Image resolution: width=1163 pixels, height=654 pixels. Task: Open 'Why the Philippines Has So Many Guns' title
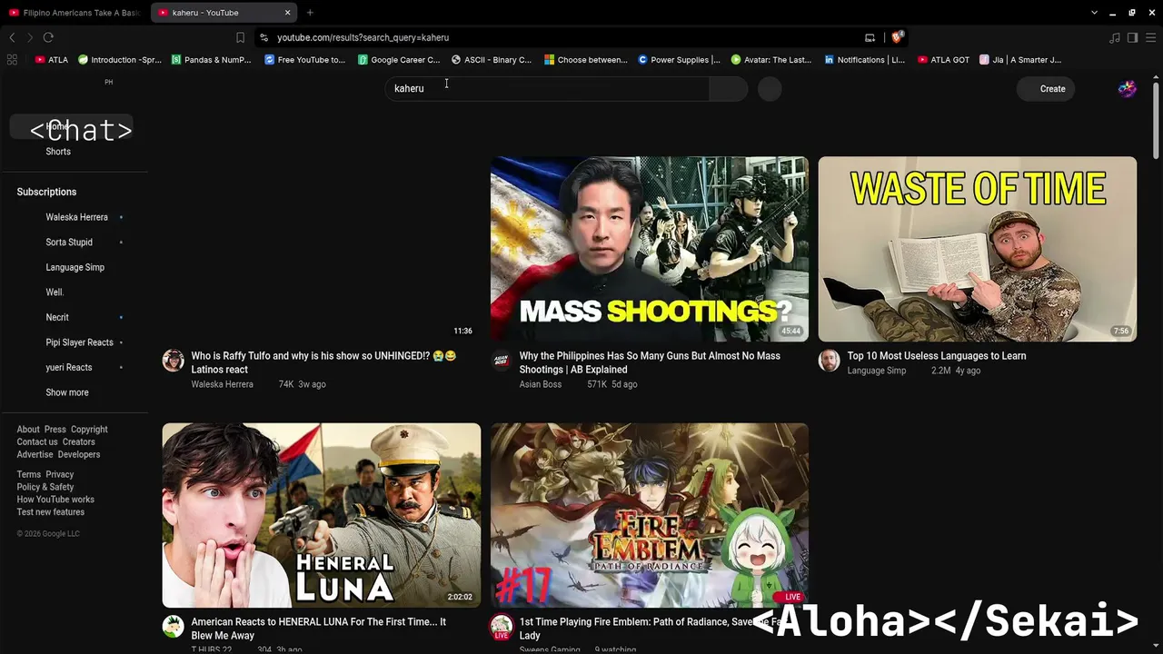pos(650,362)
